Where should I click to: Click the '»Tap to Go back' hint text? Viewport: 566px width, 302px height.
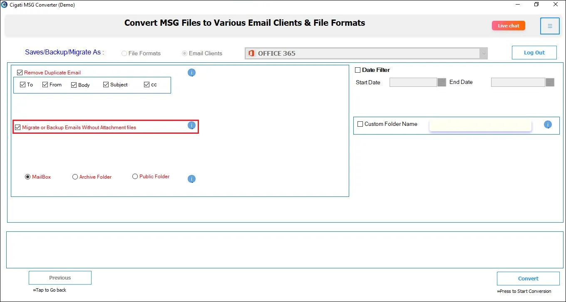50,290
